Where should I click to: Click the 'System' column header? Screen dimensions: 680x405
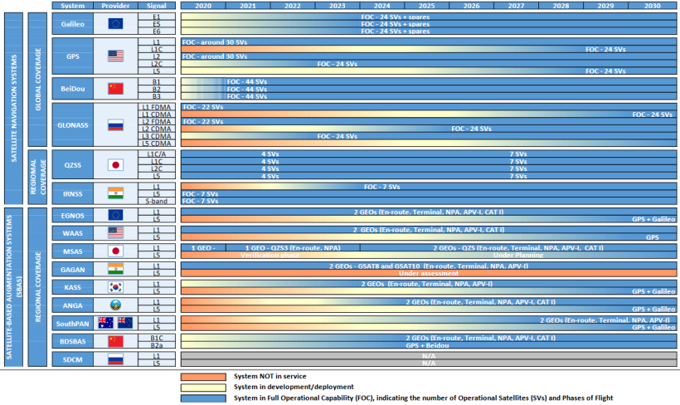[x=72, y=6]
